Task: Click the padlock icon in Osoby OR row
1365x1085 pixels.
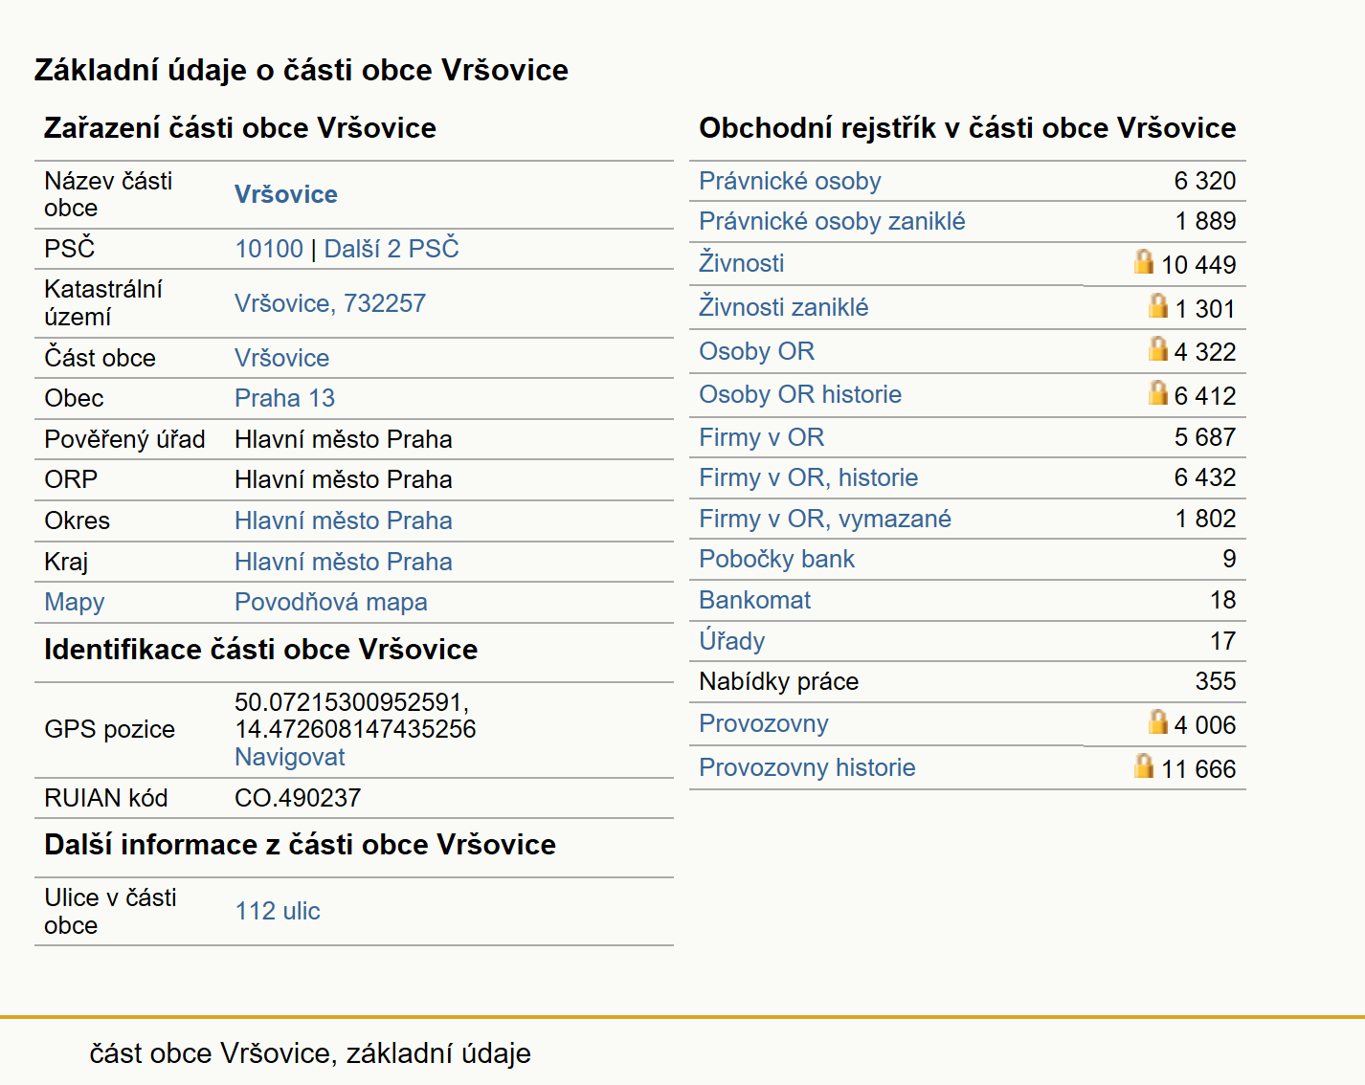Action: 1157,348
